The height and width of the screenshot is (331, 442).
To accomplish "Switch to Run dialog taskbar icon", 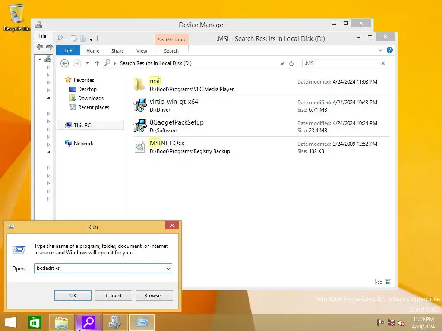I will 142,322.
